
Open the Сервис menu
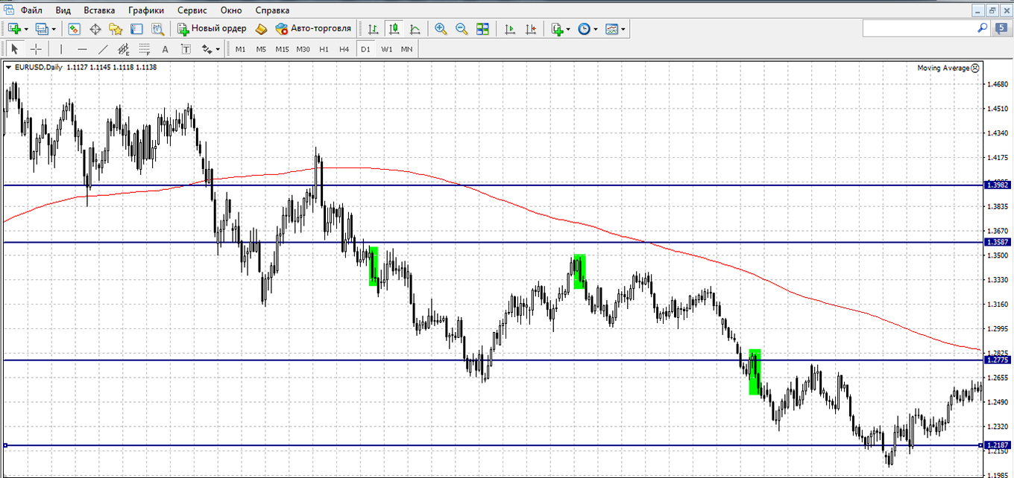(x=192, y=10)
